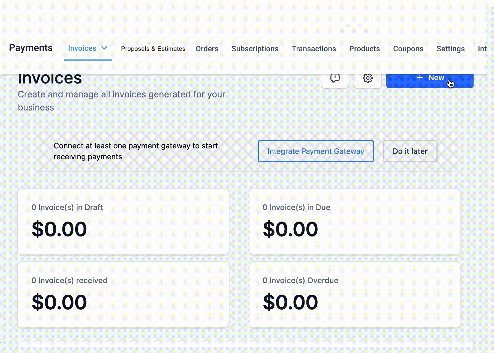Click the partially visible Integrations tab
Image resolution: width=494 pixels, height=353 pixels.
coord(482,49)
